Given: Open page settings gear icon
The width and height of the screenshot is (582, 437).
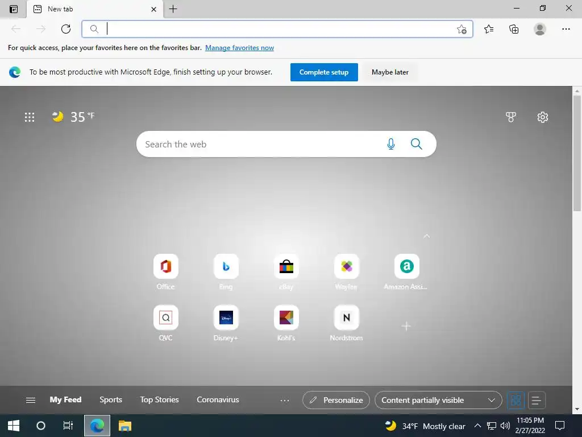Looking at the screenshot, I should tap(542, 117).
